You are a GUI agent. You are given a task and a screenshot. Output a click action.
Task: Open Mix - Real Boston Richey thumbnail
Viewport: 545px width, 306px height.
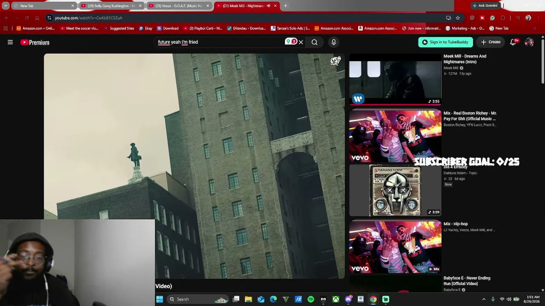(x=395, y=136)
